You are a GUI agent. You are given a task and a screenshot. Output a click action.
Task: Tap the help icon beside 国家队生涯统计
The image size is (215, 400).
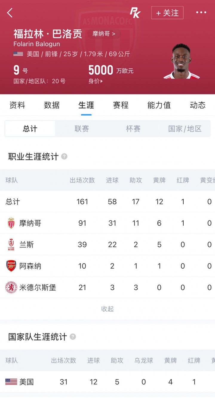pyautogui.click(x=73, y=337)
